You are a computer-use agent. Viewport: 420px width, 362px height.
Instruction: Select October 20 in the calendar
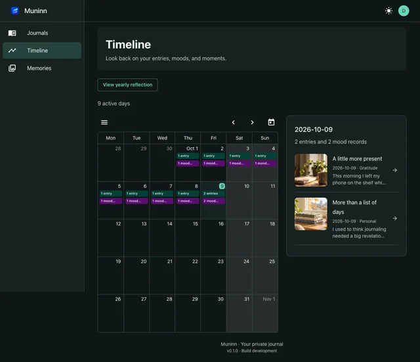point(136,276)
